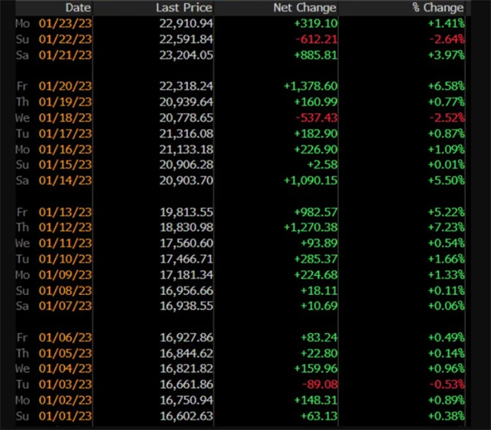The height and width of the screenshot is (430, 491).
Task: Click the last price 20,903.70
Action: pos(186,179)
